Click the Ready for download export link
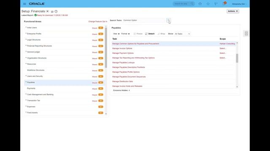The image size is (270, 151). coord(52,15)
